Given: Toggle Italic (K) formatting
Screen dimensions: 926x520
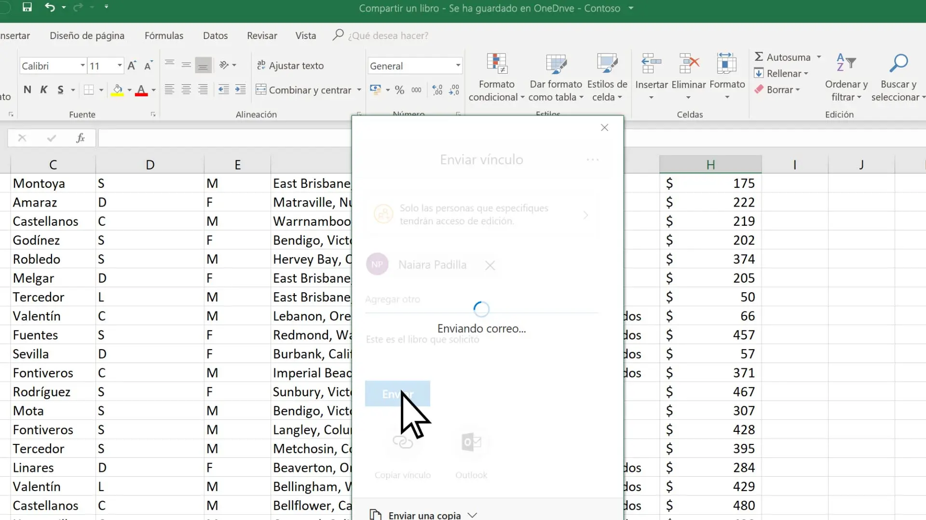Looking at the screenshot, I should [44, 90].
